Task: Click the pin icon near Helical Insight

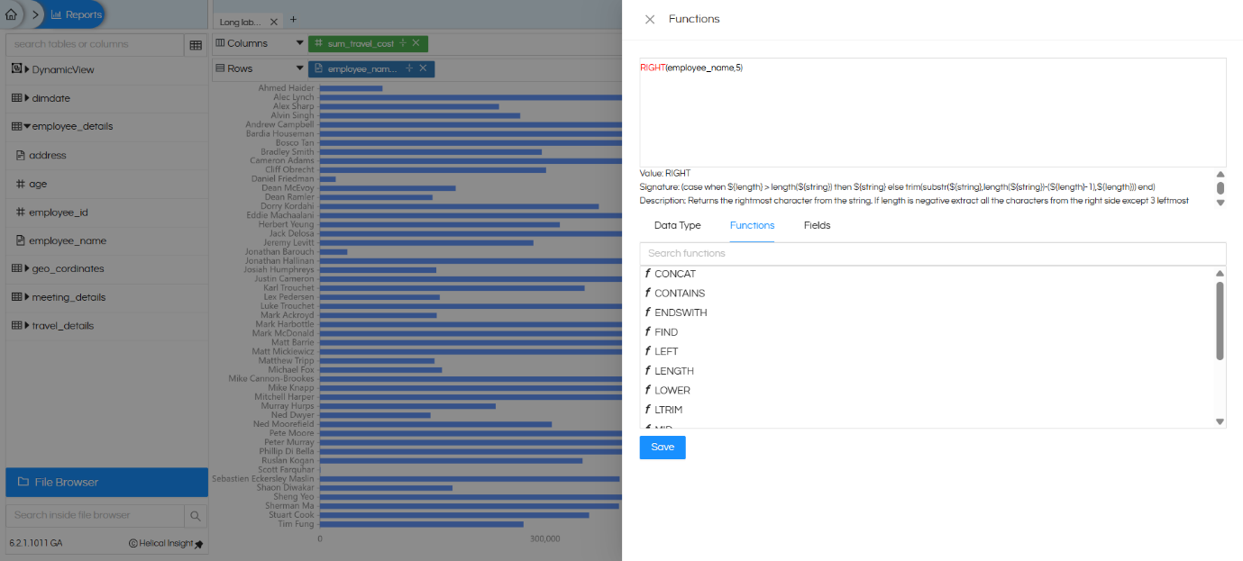Action: point(199,544)
